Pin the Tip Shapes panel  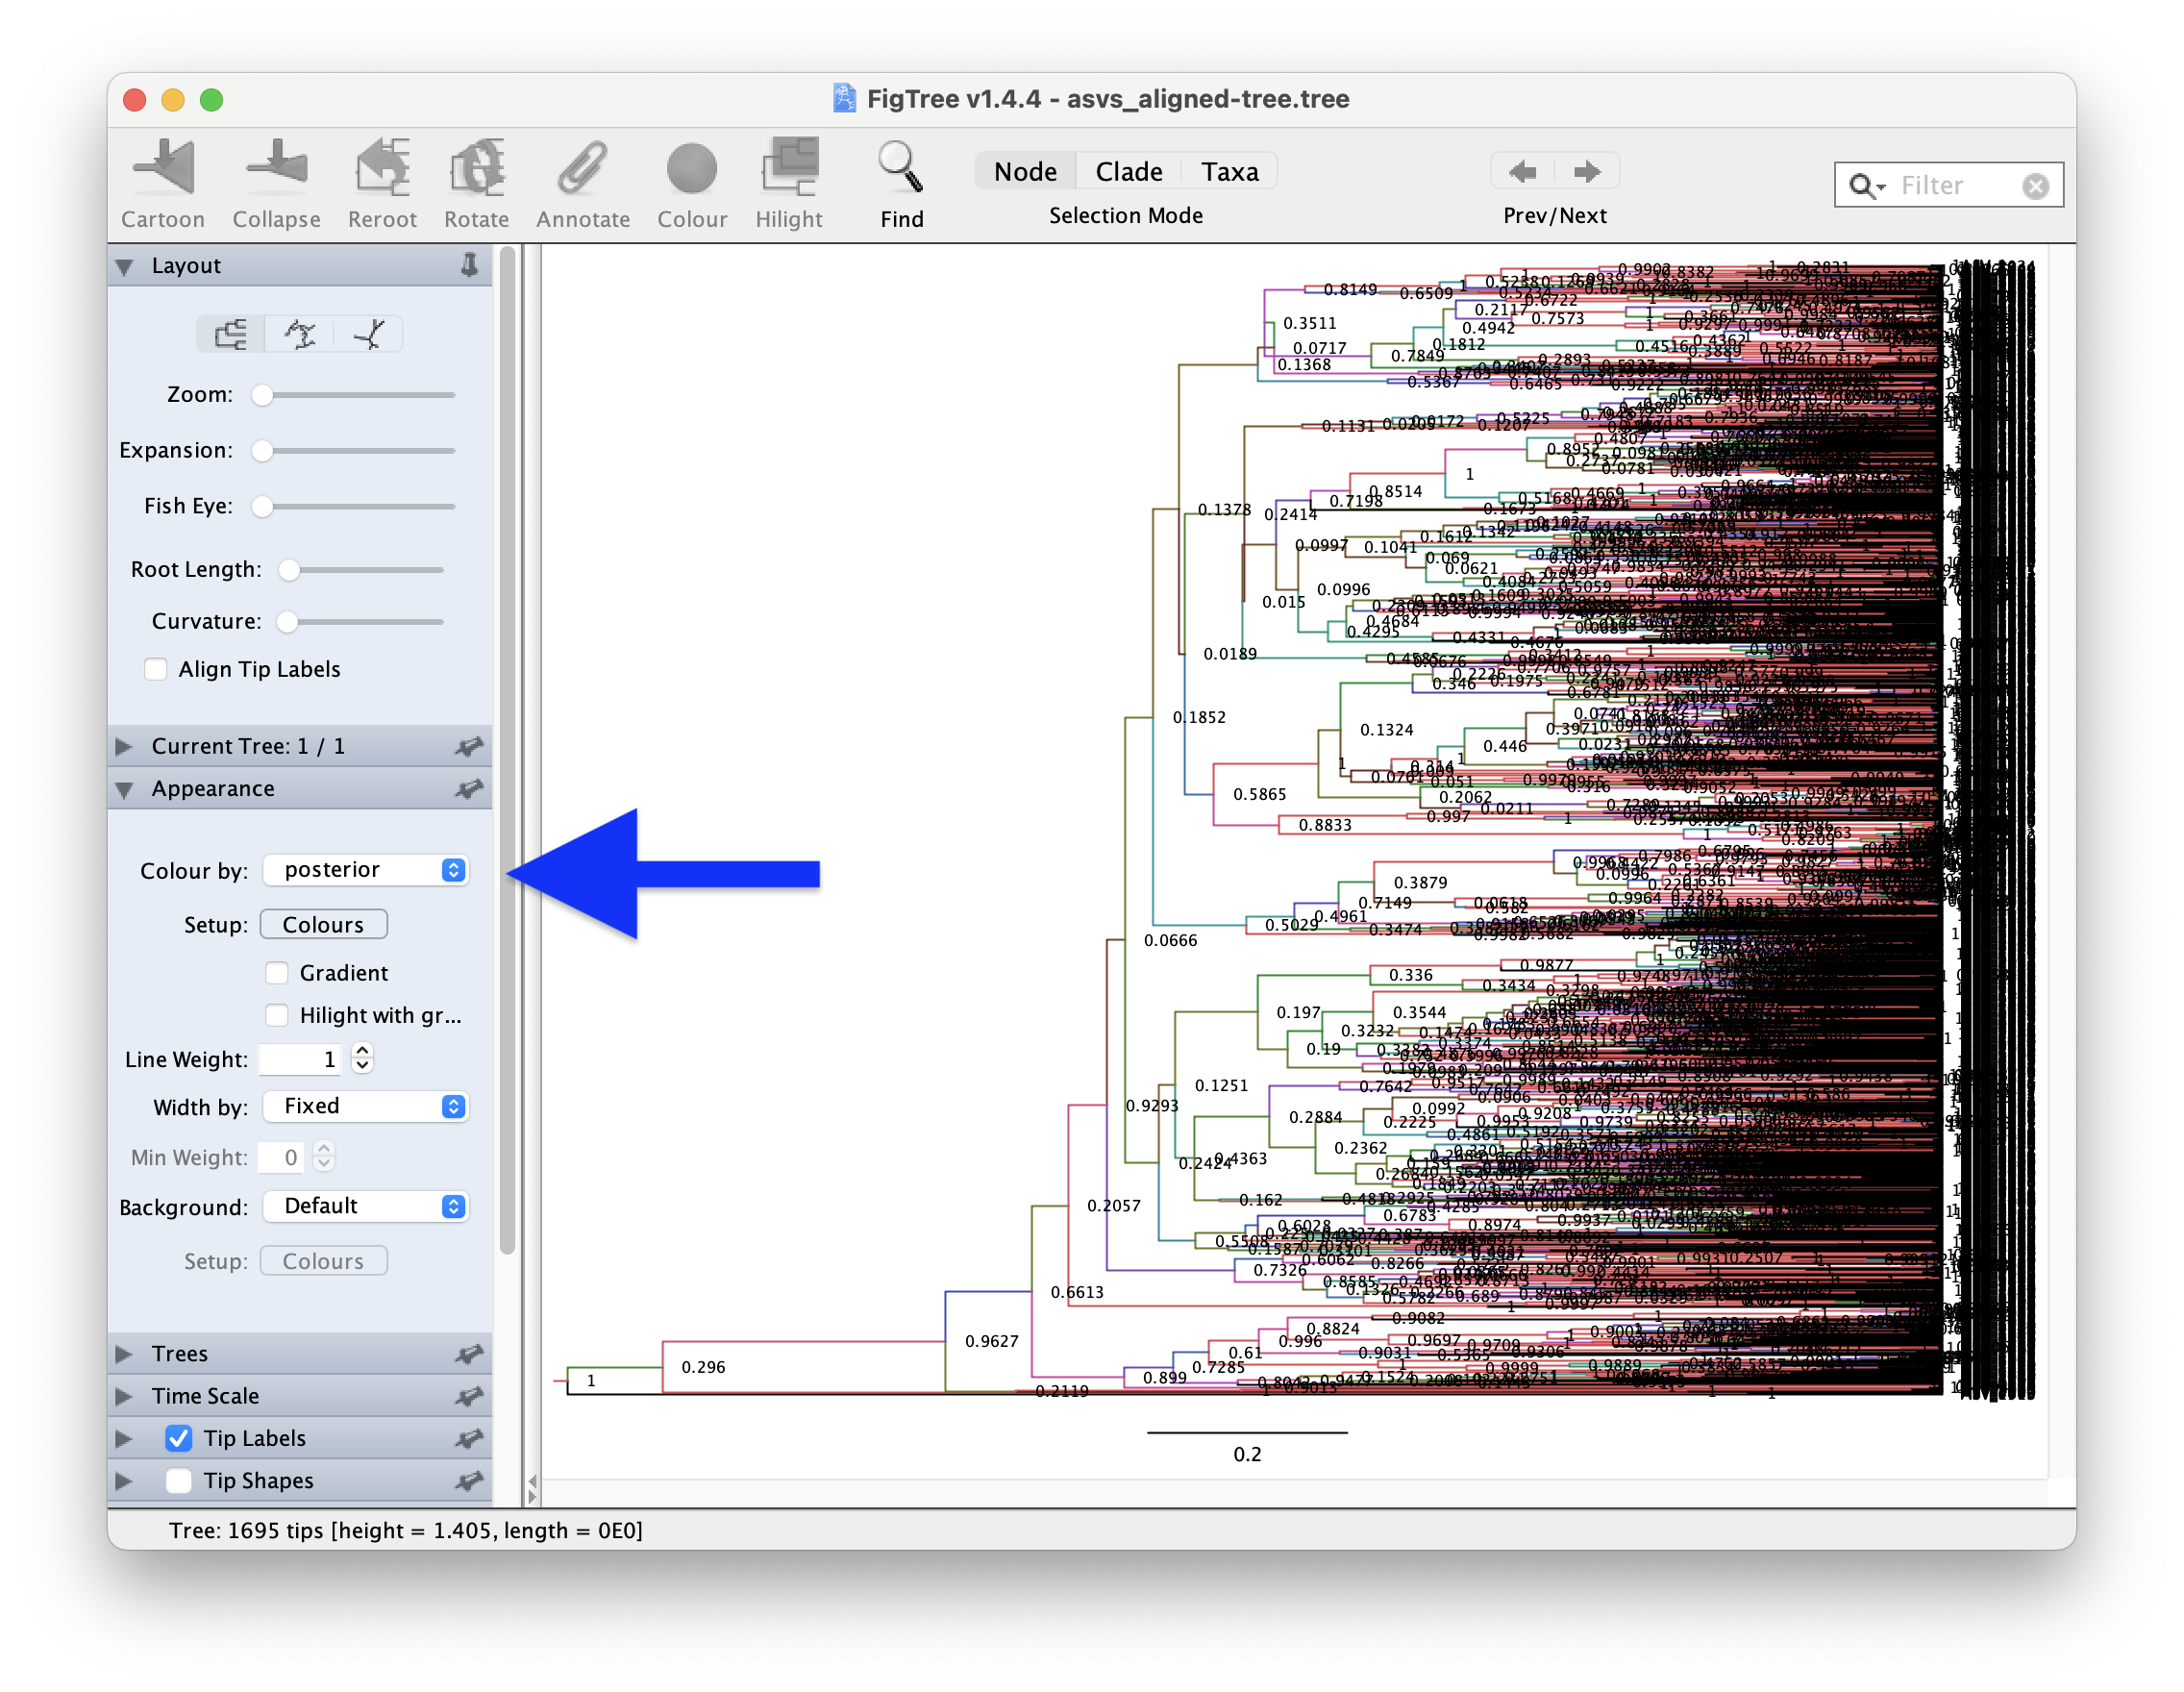click(x=469, y=1481)
